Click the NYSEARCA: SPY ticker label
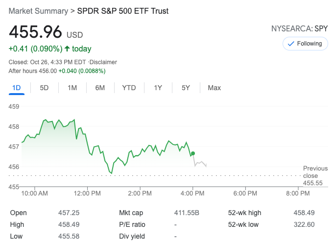Screen dimensions: 335x245 pyautogui.click(x=299, y=29)
